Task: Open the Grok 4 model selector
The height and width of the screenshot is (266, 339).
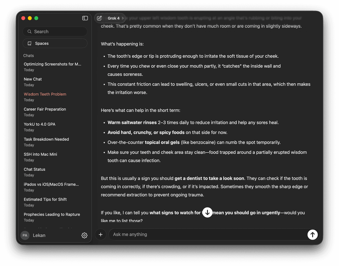Action: [x=116, y=18]
